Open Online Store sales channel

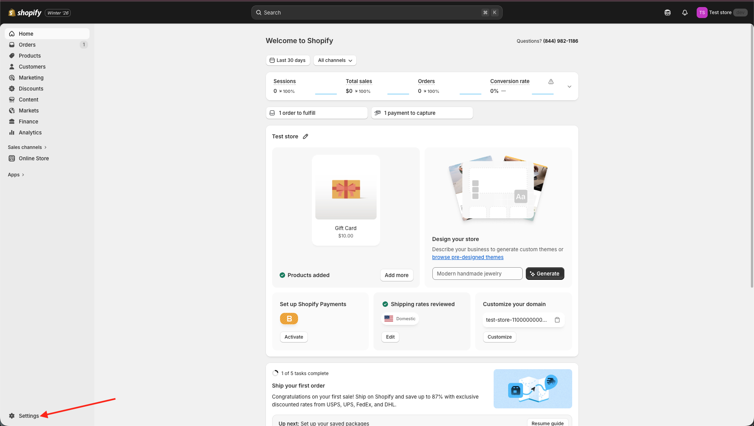pos(34,158)
